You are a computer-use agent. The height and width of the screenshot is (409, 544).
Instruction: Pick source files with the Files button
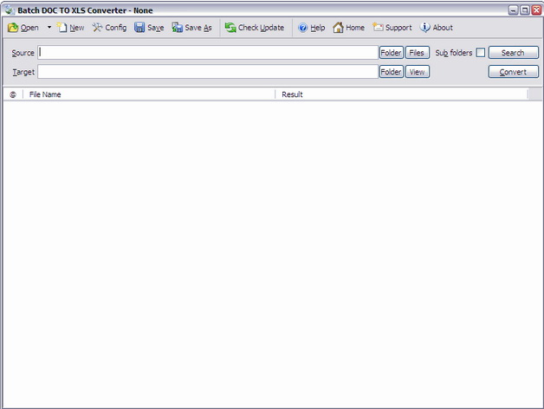[x=418, y=53]
